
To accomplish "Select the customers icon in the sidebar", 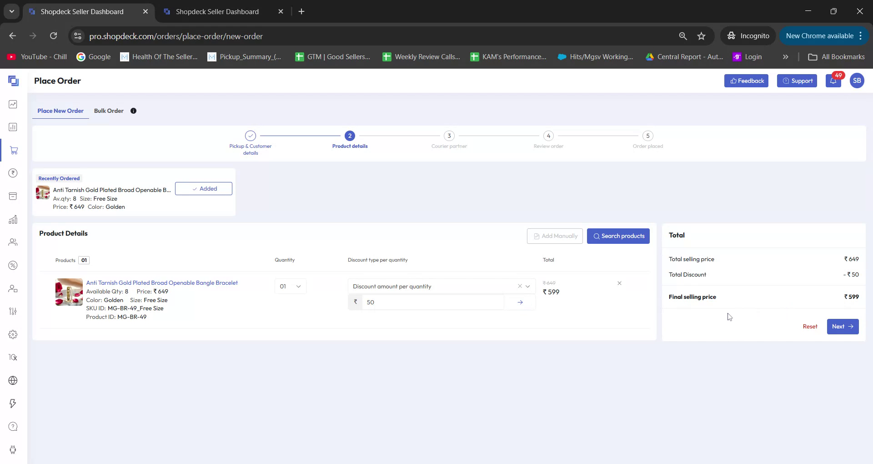I will tap(13, 242).
